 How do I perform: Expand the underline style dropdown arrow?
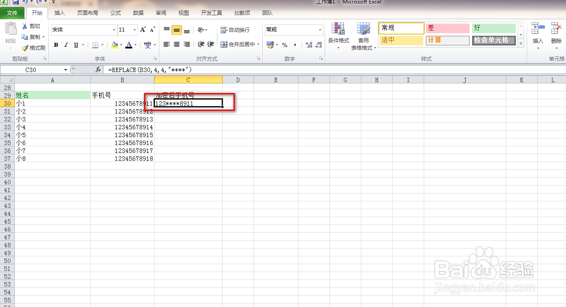82,45
